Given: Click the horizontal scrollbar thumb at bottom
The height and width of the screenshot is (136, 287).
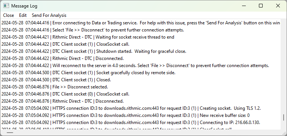Looking at the screenshot, I should [10, 133].
